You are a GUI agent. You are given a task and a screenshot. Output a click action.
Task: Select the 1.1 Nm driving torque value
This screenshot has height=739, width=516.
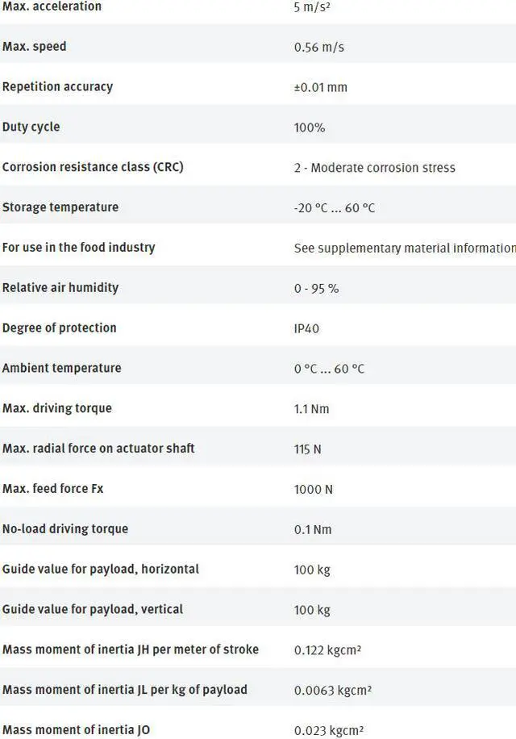(x=311, y=409)
